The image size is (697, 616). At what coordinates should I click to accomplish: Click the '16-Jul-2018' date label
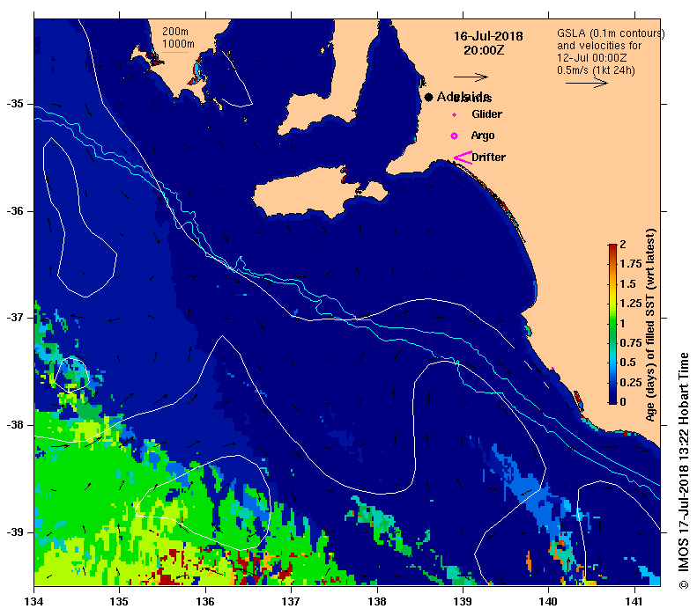[x=488, y=36]
